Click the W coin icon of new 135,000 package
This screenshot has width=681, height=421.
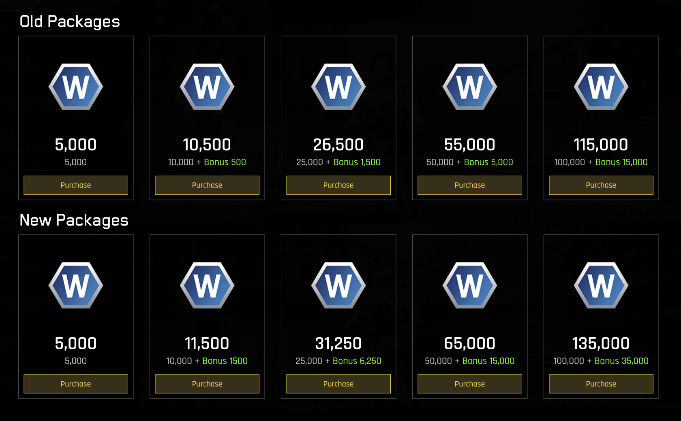click(601, 285)
